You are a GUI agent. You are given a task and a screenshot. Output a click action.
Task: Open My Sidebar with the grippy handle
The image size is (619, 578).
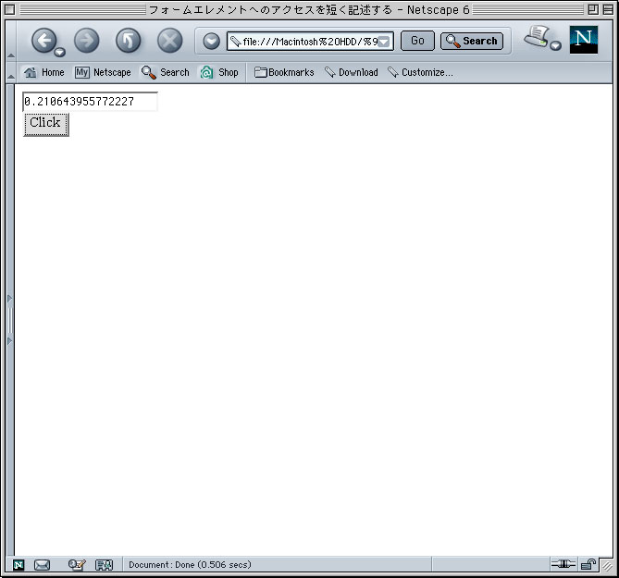(10, 320)
